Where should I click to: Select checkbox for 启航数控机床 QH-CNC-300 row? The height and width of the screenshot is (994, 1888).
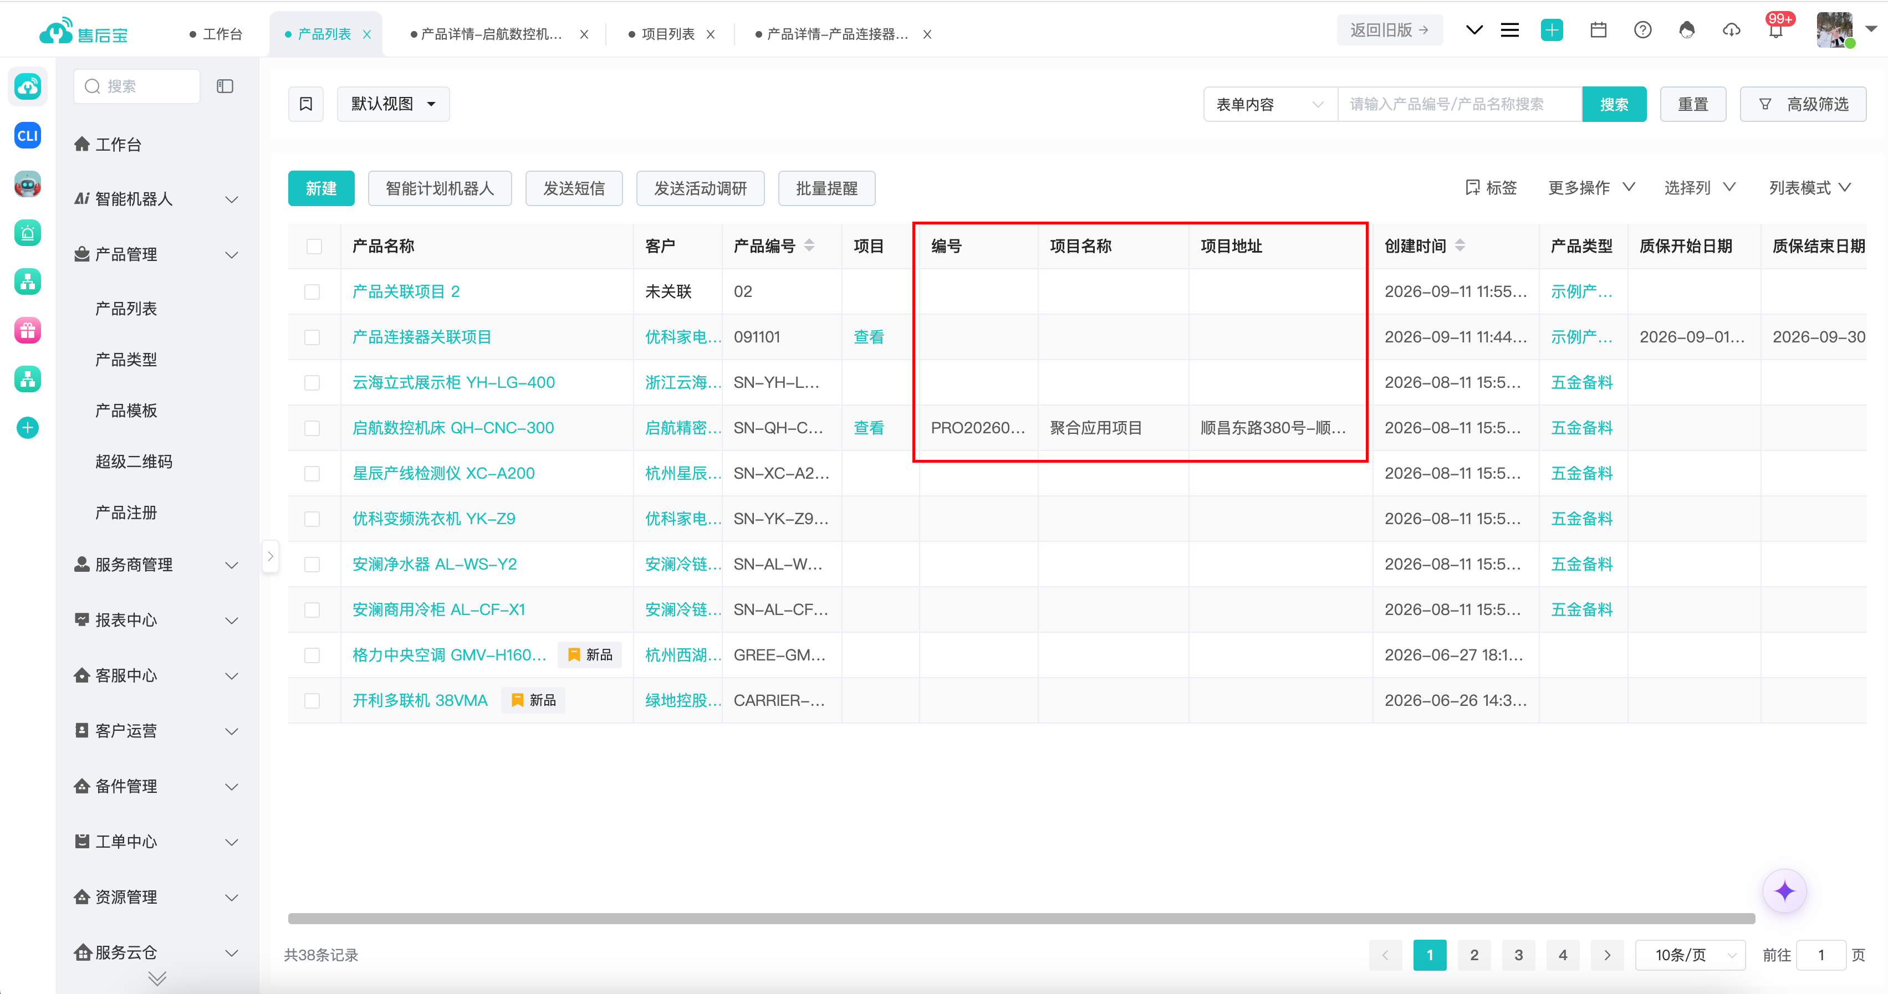(312, 428)
